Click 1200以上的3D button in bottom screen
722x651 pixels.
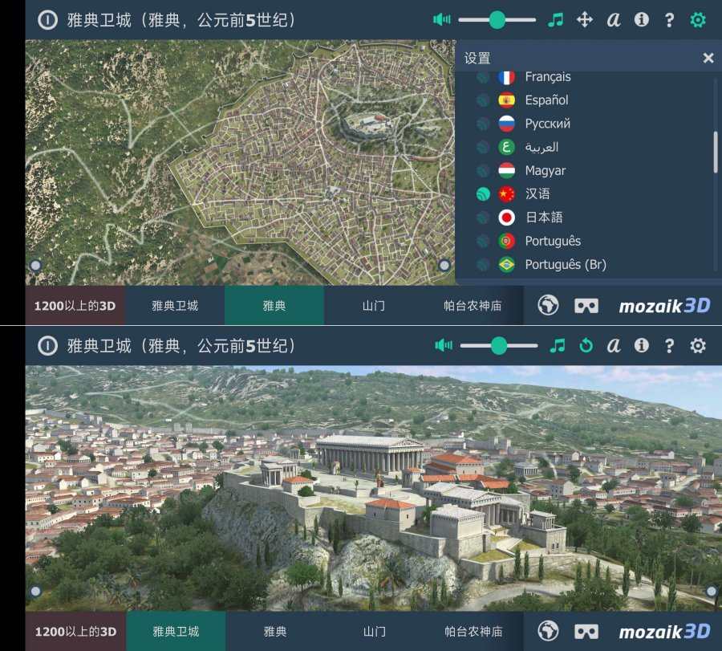pos(75,632)
